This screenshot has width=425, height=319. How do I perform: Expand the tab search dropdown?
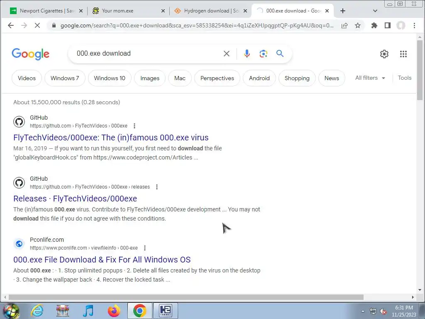tap(375, 11)
